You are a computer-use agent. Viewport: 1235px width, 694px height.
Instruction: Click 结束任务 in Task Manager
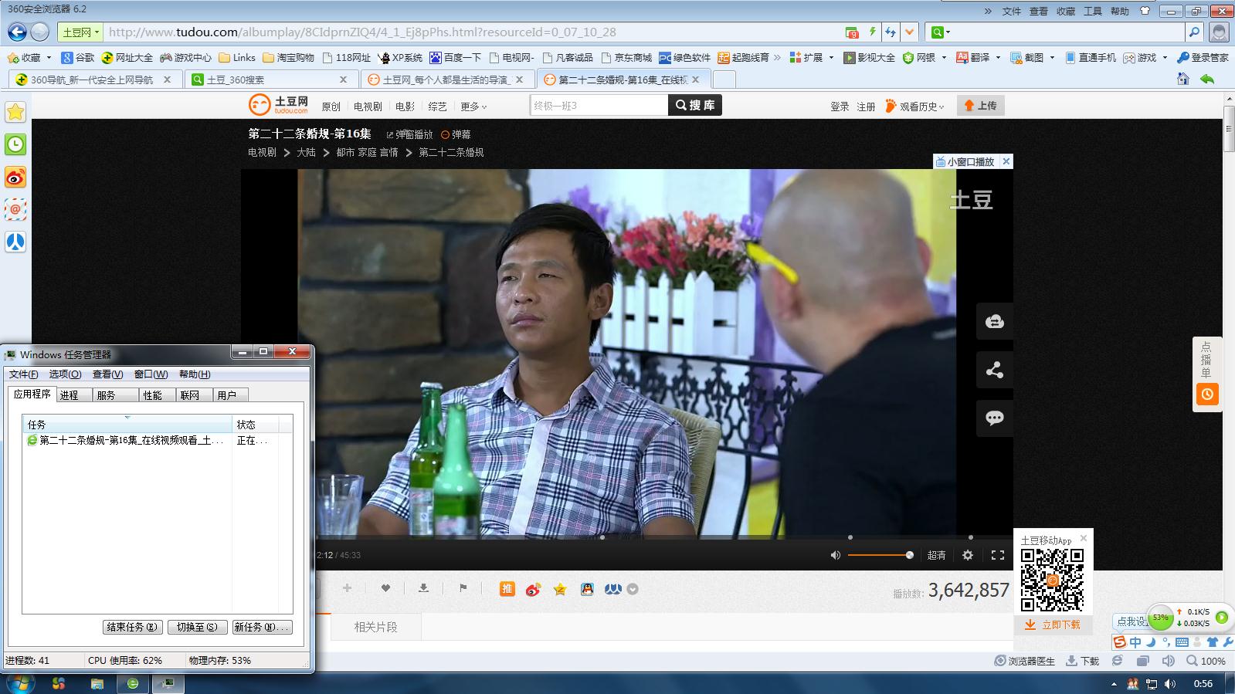point(133,627)
